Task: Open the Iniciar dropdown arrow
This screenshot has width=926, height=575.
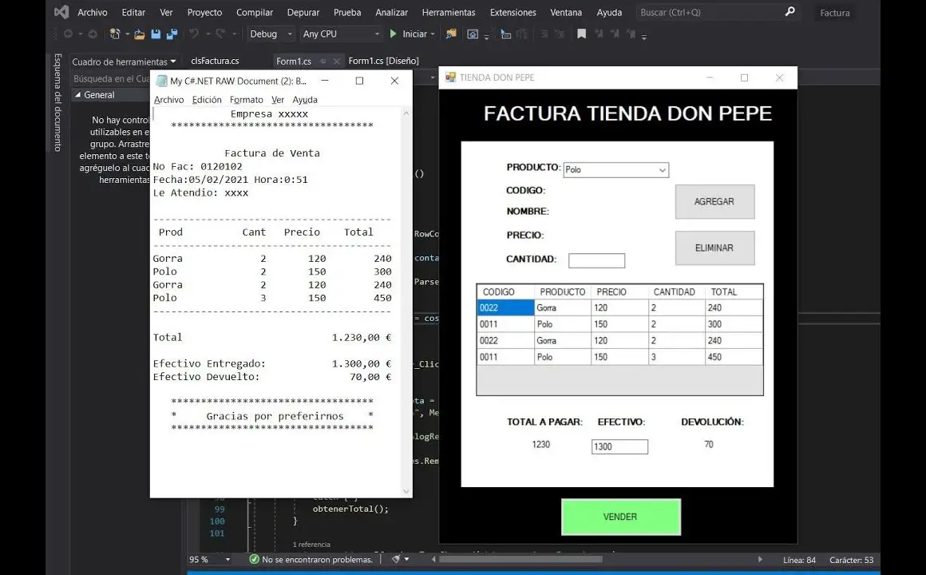Action: pos(433,34)
